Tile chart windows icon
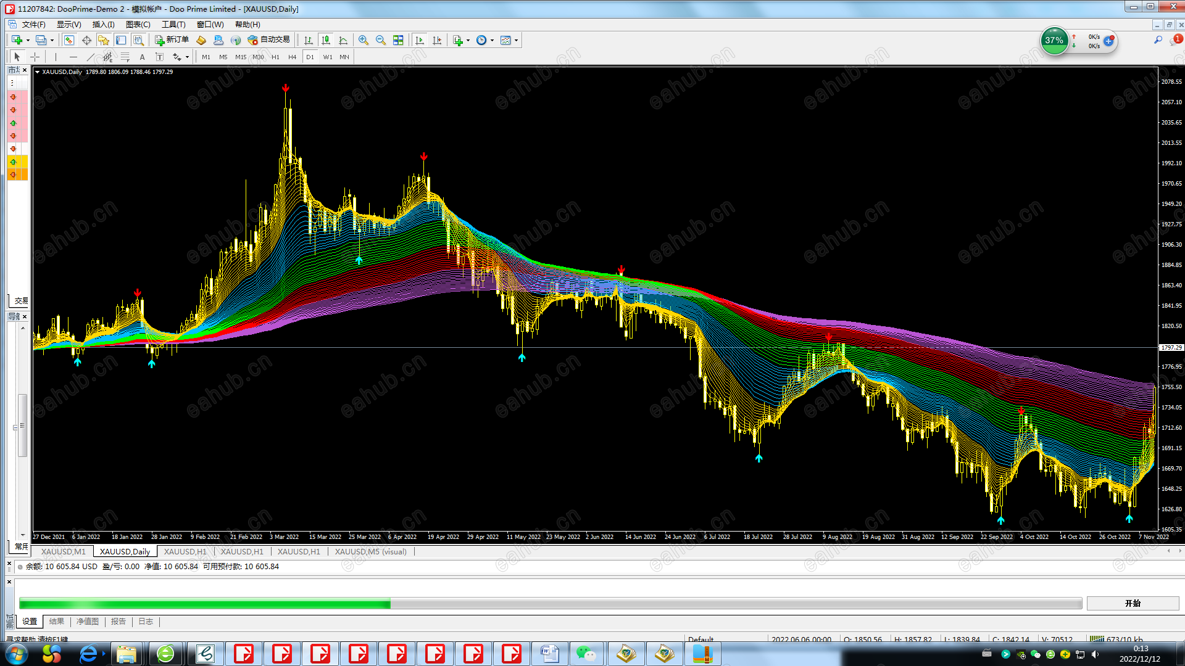The width and height of the screenshot is (1185, 666). (x=398, y=40)
